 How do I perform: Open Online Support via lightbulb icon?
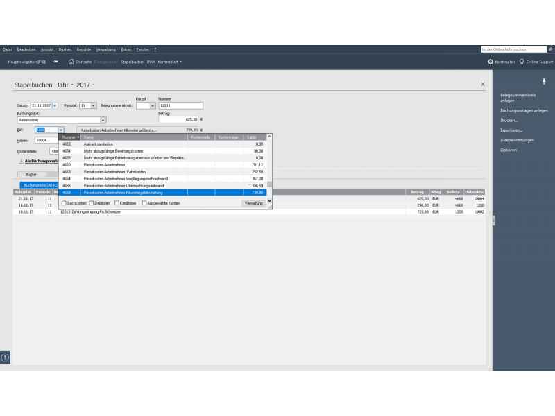(522, 62)
